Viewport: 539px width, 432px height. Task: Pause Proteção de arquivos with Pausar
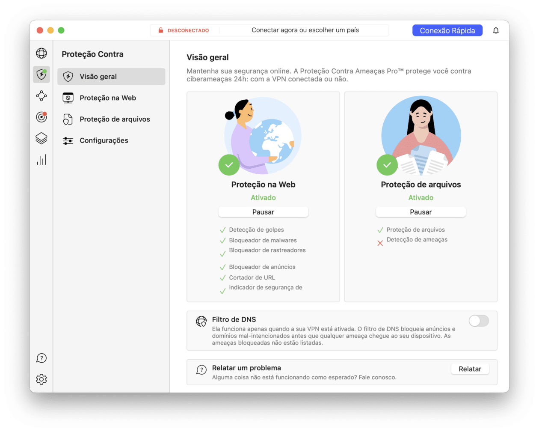421,212
